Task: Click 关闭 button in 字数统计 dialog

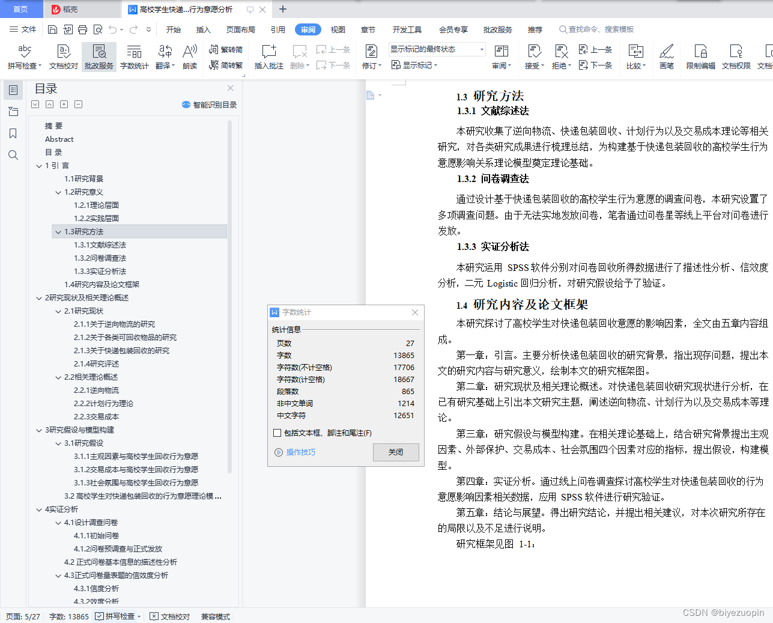Action: pos(396,452)
